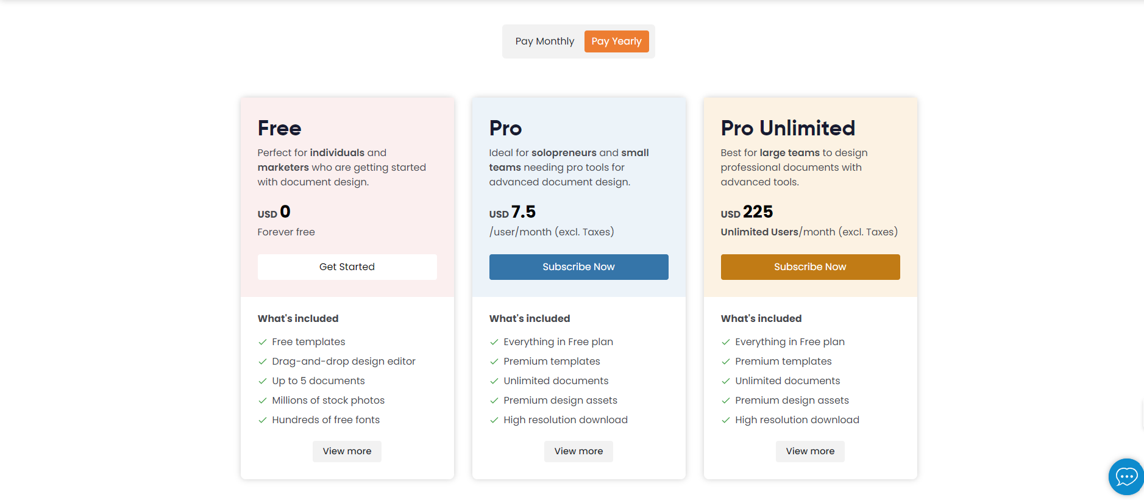1144x500 pixels.
Task: Click the checkmark next to Everything in Free plan
Action: tap(494, 342)
